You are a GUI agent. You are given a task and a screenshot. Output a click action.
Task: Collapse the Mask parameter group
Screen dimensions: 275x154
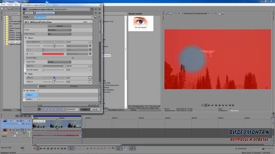click(26, 74)
